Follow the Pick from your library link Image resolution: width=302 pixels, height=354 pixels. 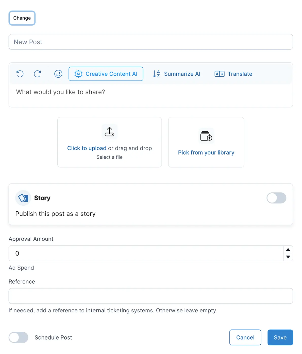click(x=206, y=153)
